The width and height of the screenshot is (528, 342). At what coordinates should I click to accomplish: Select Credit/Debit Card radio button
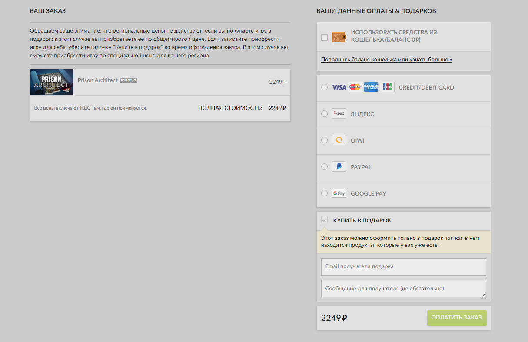coord(324,87)
